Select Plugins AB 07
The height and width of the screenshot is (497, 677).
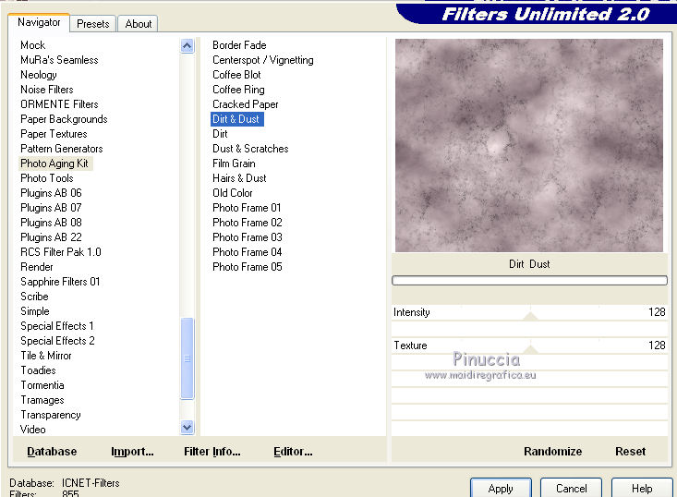point(51,208)
